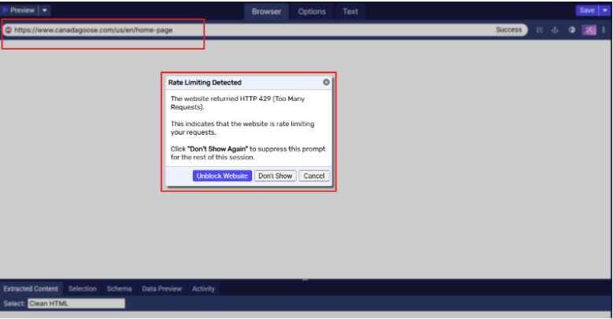Click the download icon in the address toolbar

(555, 30)
